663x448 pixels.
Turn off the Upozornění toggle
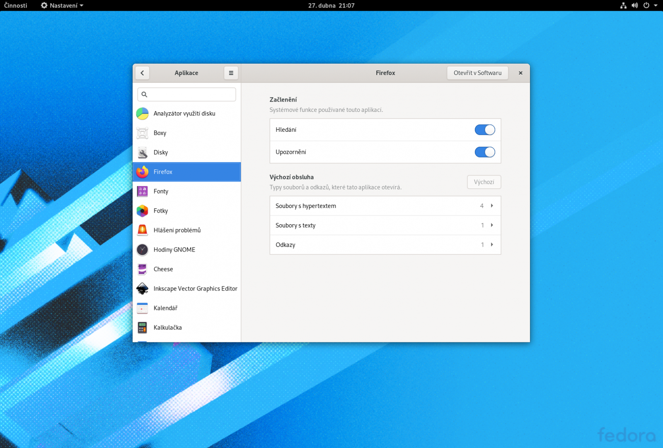484,152
